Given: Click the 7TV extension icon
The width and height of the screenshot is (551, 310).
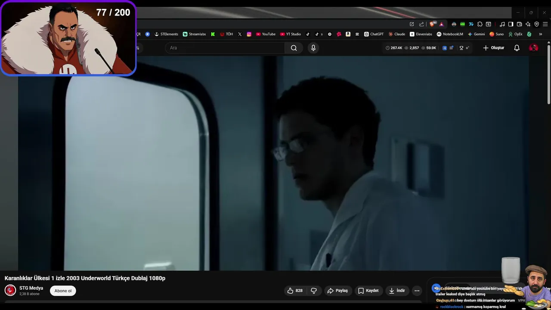Looking at the screenshot, I should (471, 24).
